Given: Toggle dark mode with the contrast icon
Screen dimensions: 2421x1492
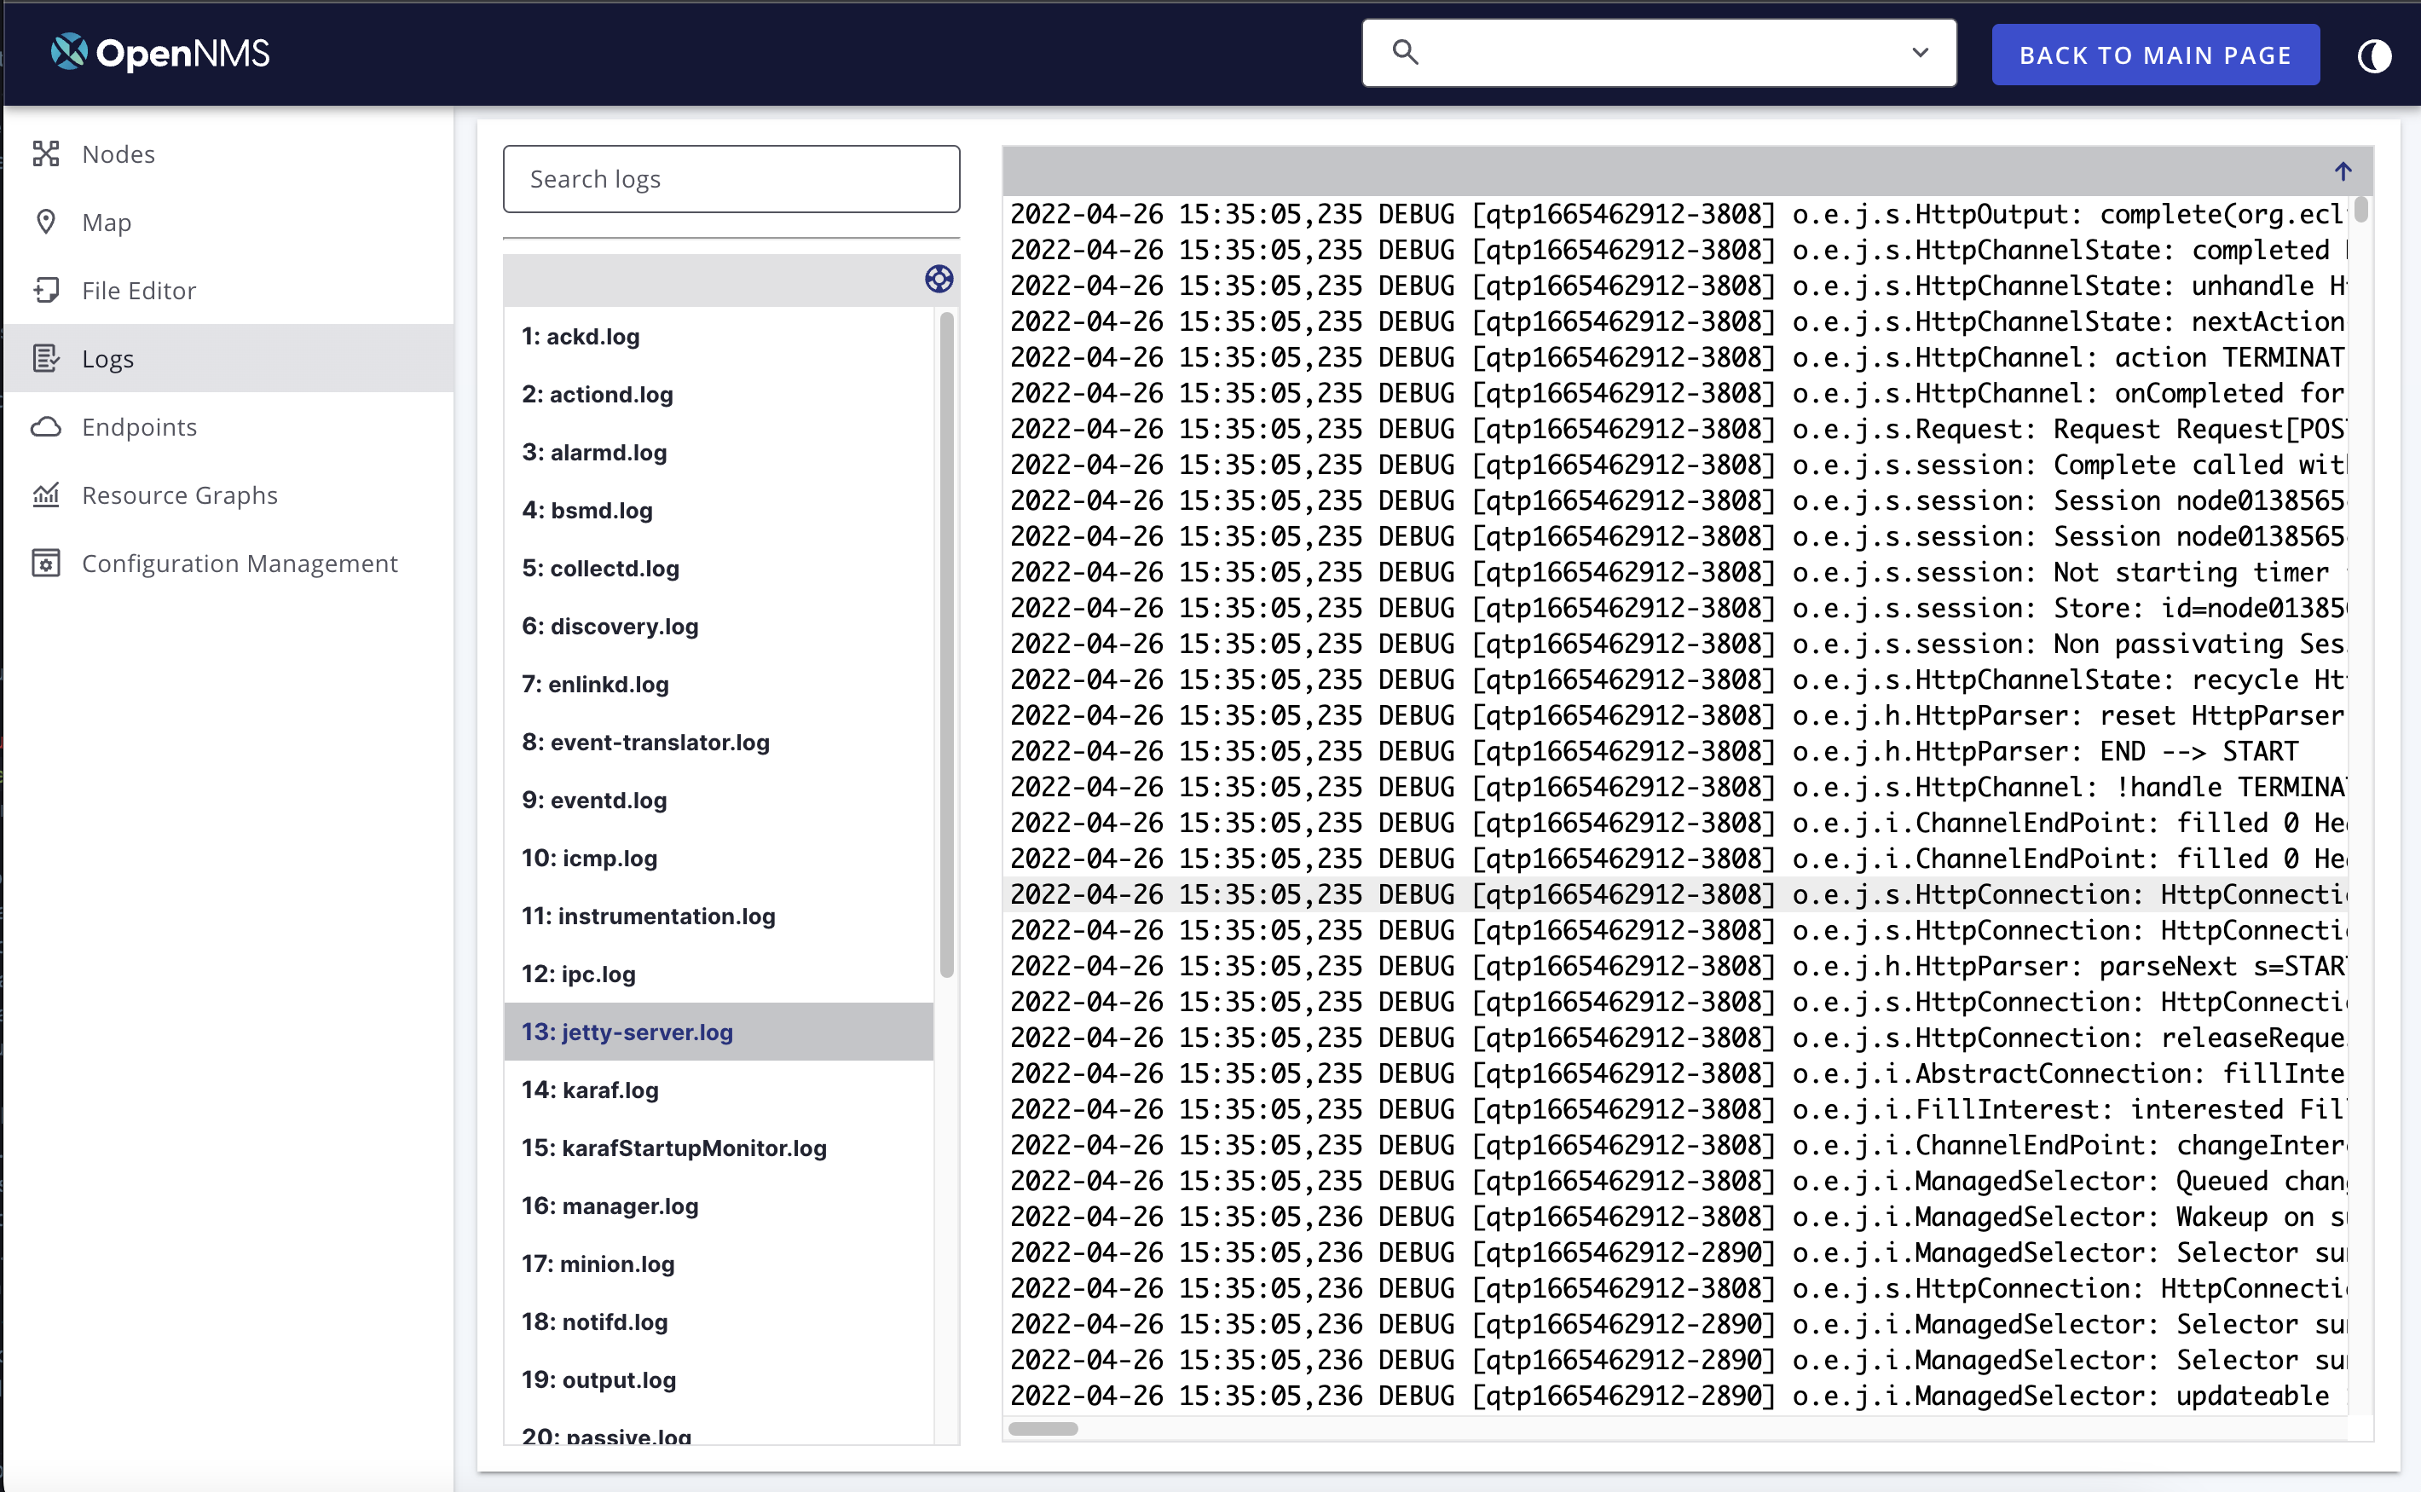Looking at the screenshot, I should (2376, 56).
